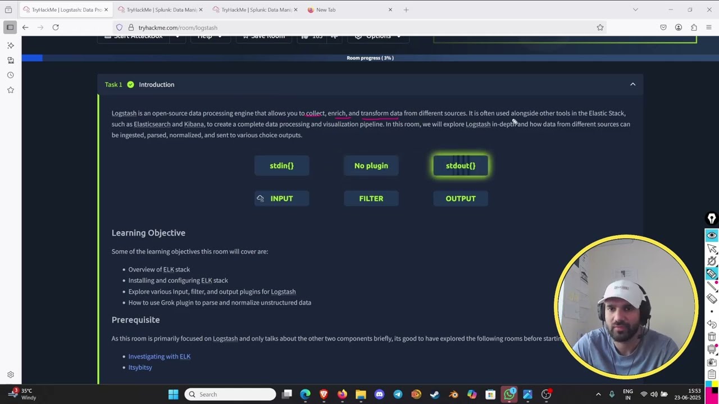Click the trash clear-all icon in annotation toolbar
The height and width of the screenshot is (404, 719).
tap(712, 337)
